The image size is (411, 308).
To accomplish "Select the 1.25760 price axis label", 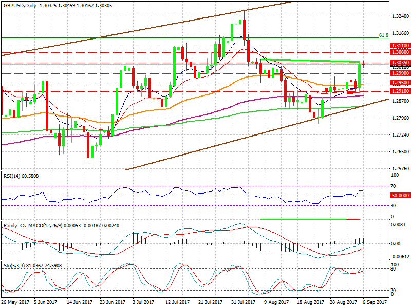I will [x=400, y=169].
